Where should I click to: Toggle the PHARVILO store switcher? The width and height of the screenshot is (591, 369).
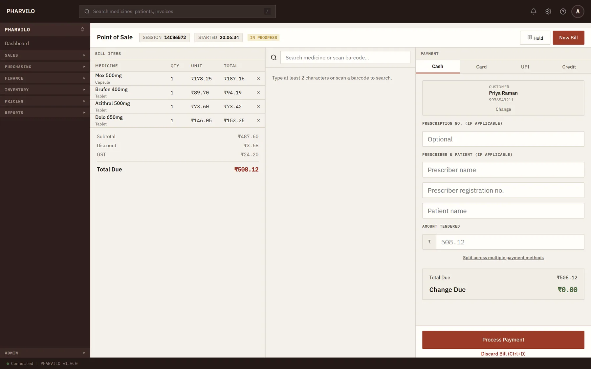click(45, 30)
